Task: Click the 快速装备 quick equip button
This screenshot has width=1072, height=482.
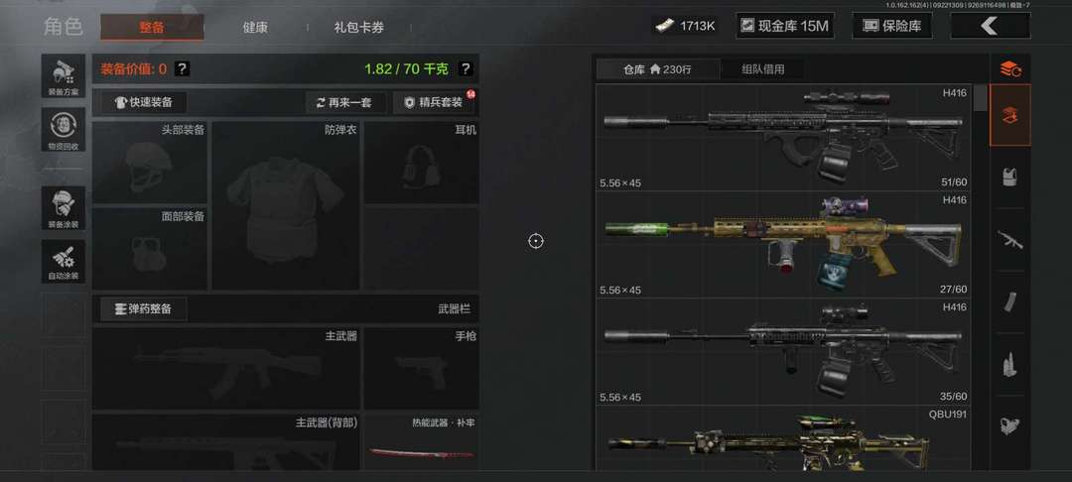Action: [x=144, y=102]
